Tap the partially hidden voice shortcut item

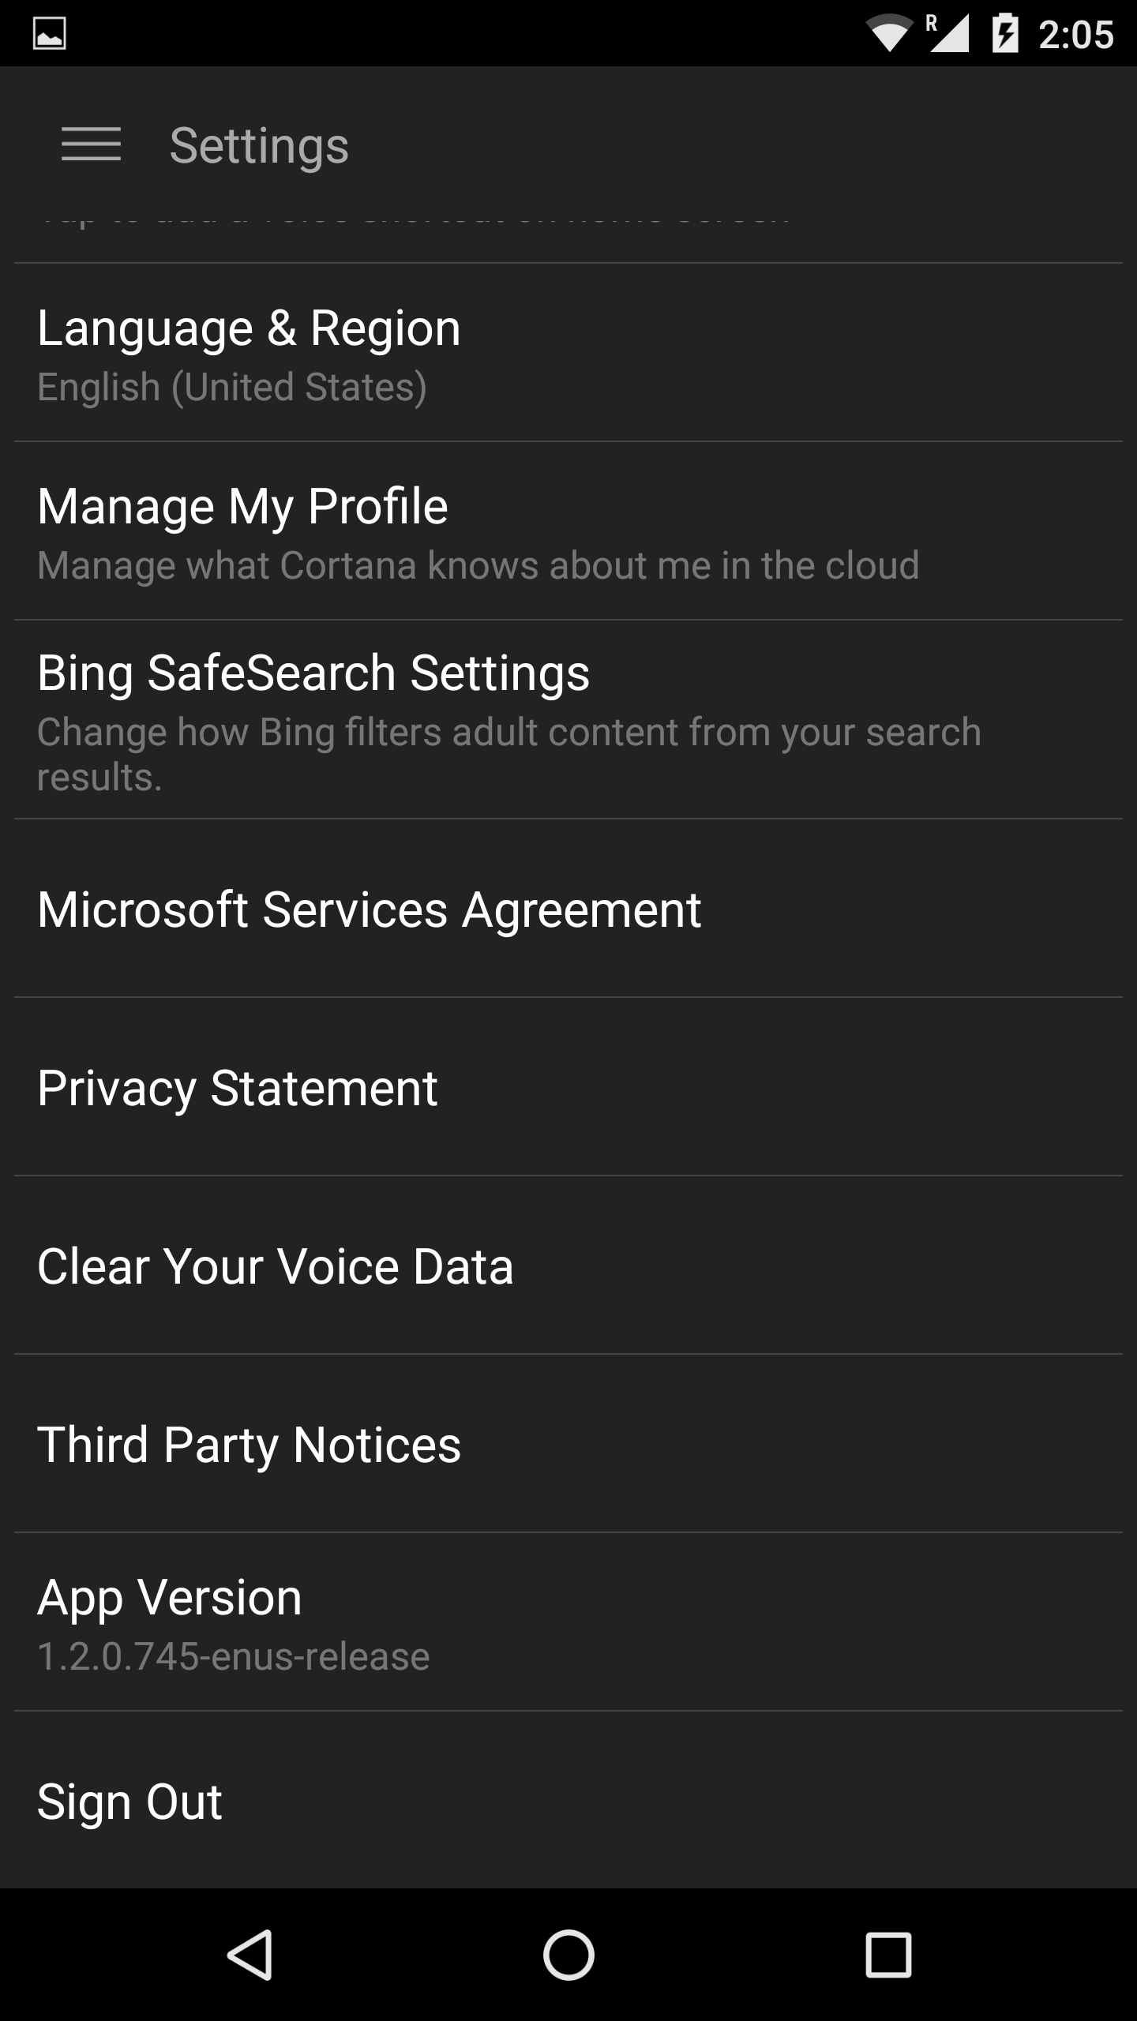pos(568,229)
